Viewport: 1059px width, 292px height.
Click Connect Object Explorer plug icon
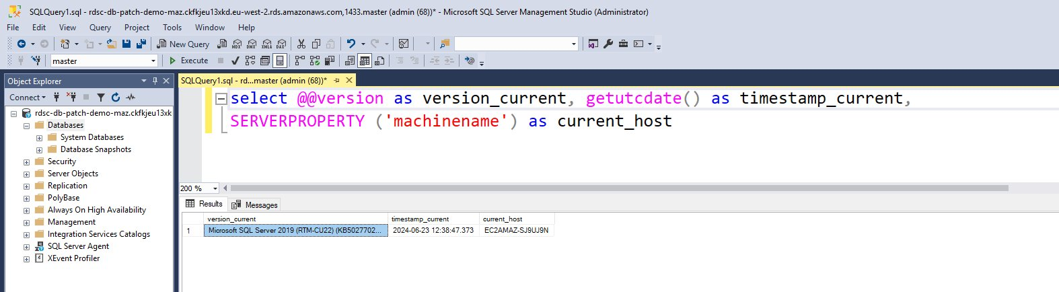coord(57,97)
